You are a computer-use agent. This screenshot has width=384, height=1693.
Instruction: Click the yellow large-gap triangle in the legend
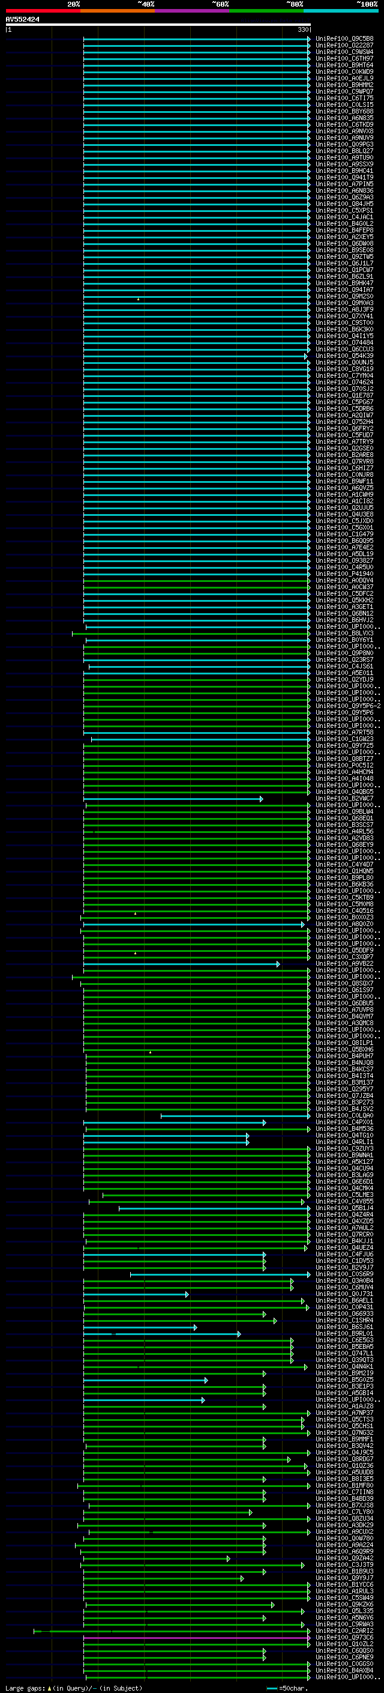pos(49,1688)
